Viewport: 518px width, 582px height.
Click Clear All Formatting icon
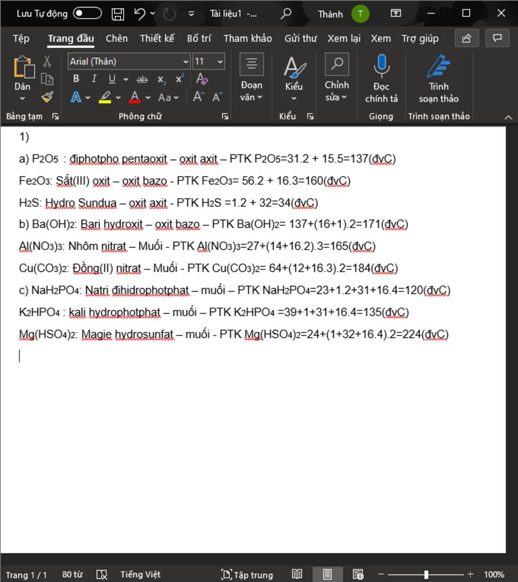coord(202,79)
